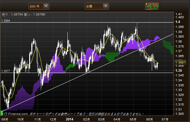Open the technical indicators icon
The height and width of the screenshot is (122, 190).
[x=152, y=6]
